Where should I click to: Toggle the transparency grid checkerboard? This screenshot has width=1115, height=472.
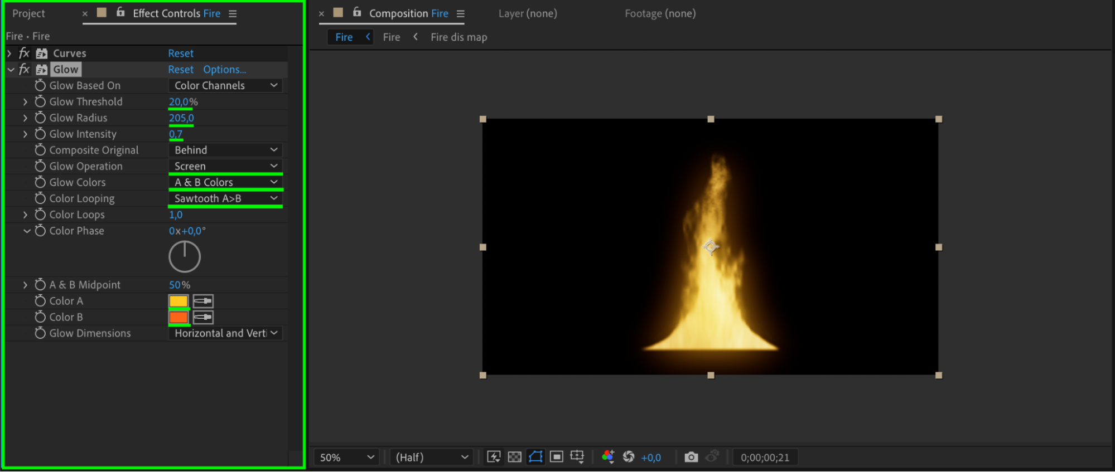514,457
